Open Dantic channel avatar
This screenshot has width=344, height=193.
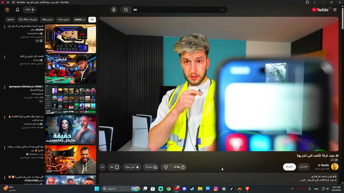coord(335,166)
